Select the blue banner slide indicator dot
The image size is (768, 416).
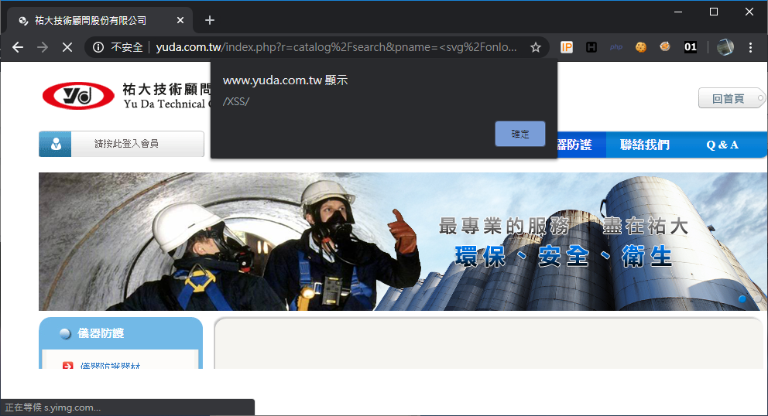pyautogui.click(x=742, y=298)
